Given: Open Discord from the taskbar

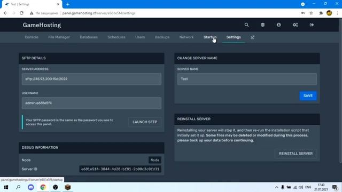Looking at the screenshot, I should 31,187.
